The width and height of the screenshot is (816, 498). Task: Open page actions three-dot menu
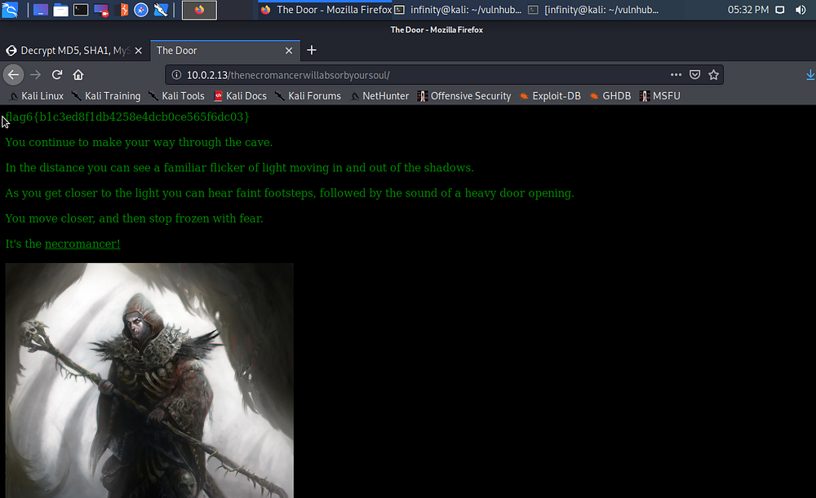tap(676, 75)
